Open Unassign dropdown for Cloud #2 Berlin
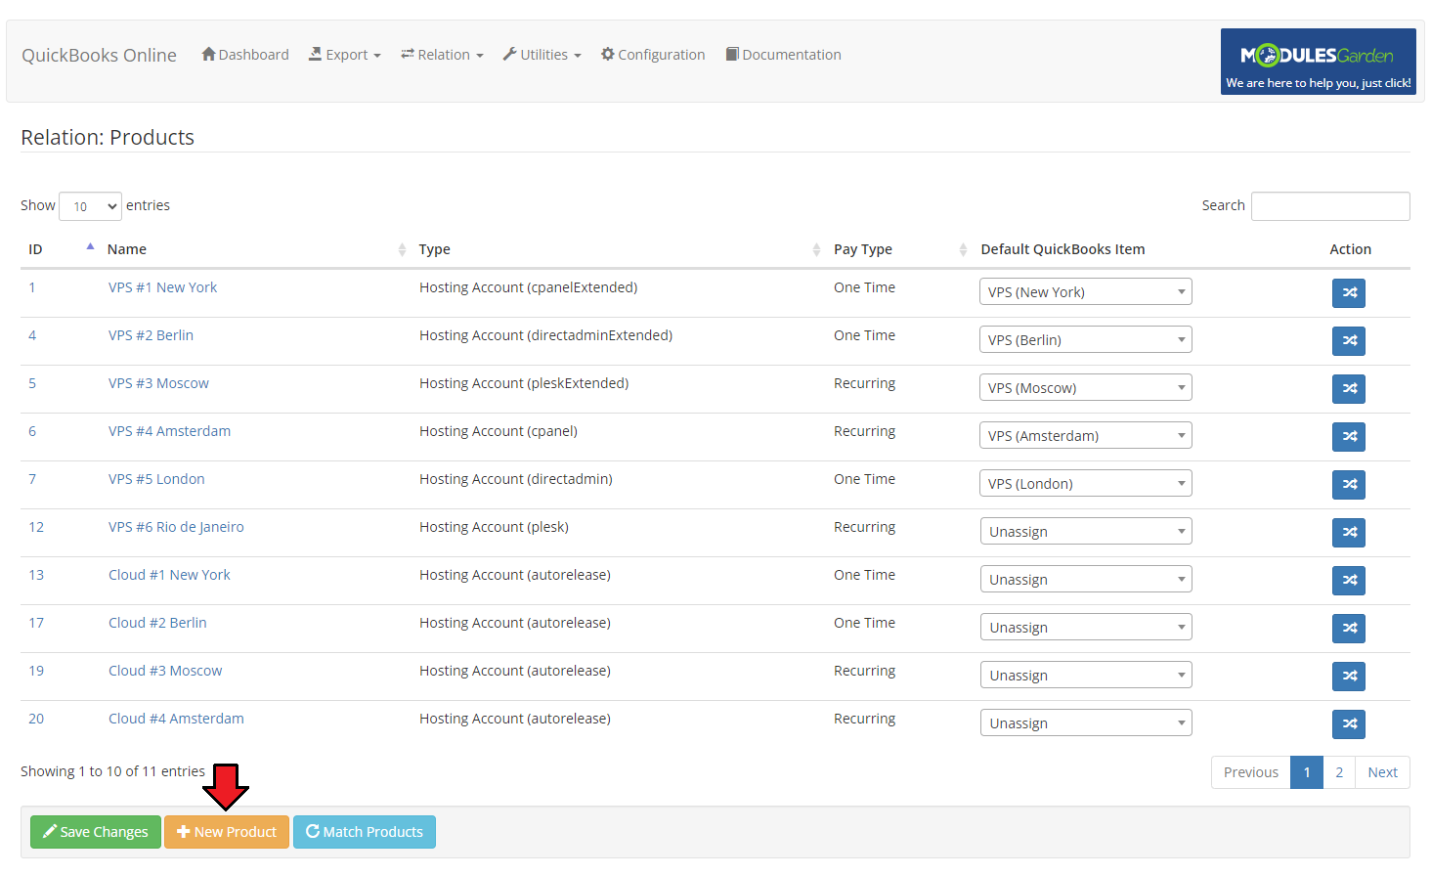Screen dimensions: 1431x875 1085,627
